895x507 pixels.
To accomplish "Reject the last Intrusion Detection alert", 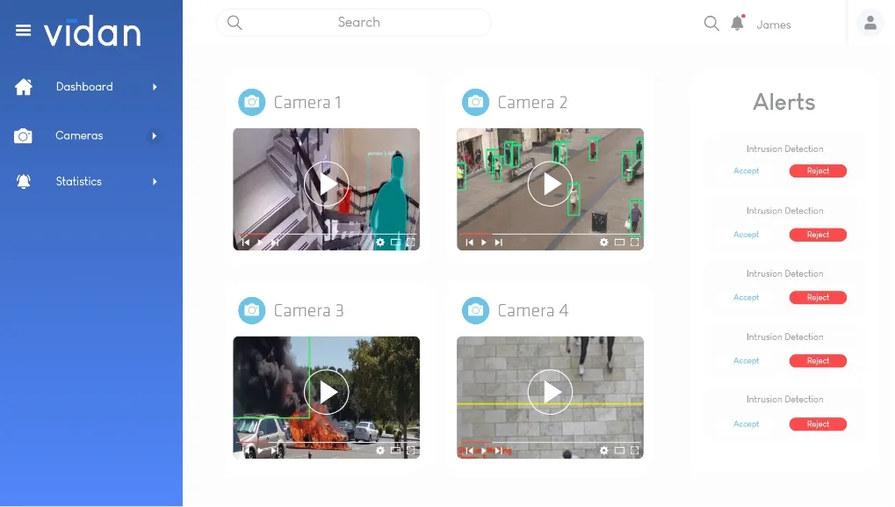I will pos(818,424).
